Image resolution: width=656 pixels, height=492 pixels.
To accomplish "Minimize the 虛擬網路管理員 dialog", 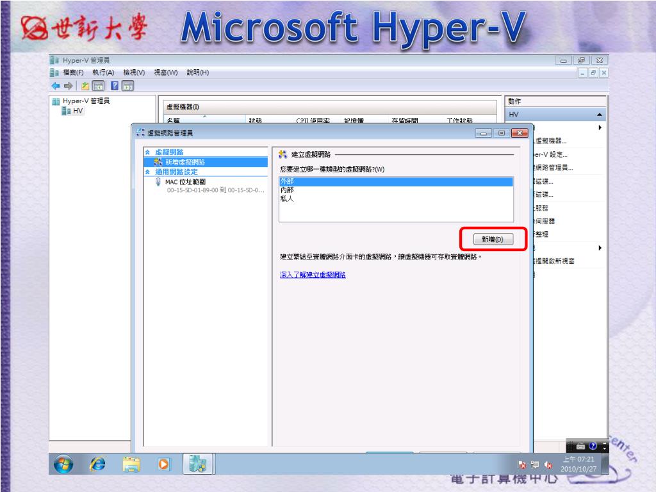I will 484,133.
